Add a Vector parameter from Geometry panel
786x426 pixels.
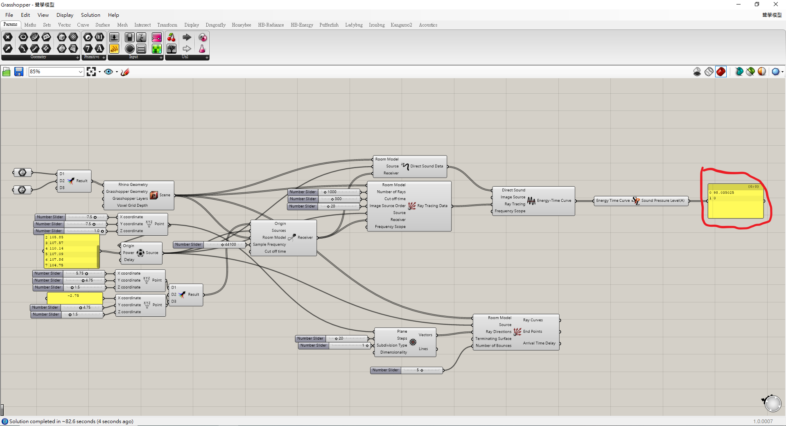pyautogui.click(x=8, y=49)
